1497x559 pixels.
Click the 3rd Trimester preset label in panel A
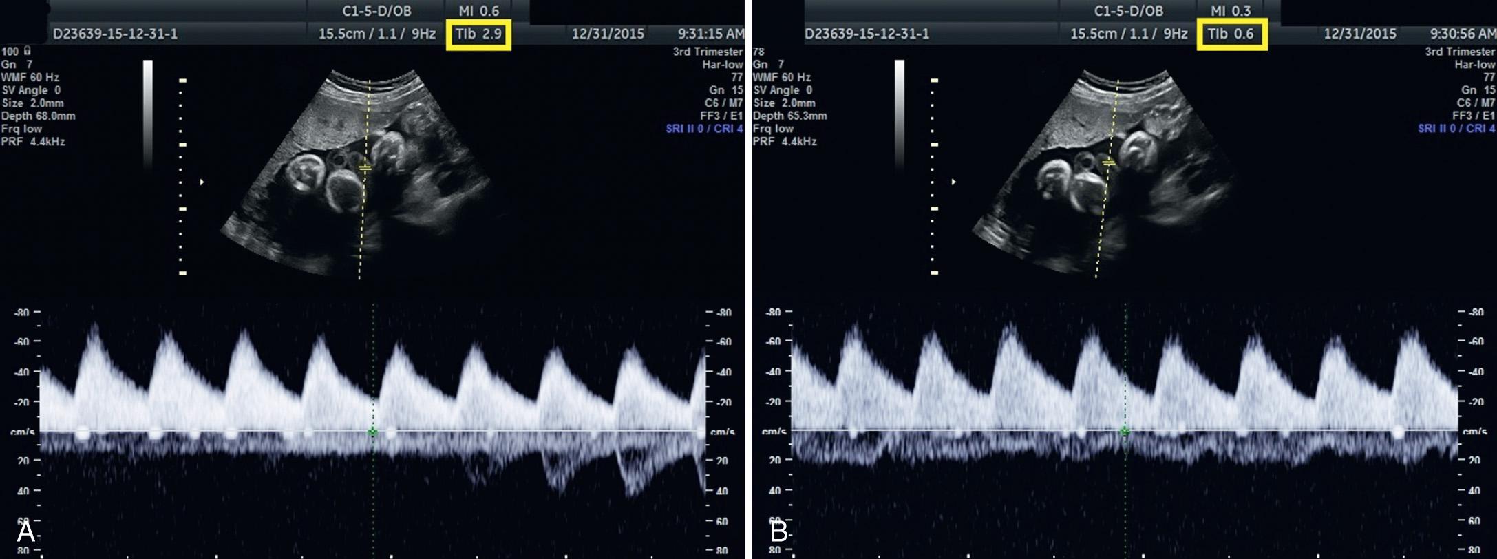[708, 52]
